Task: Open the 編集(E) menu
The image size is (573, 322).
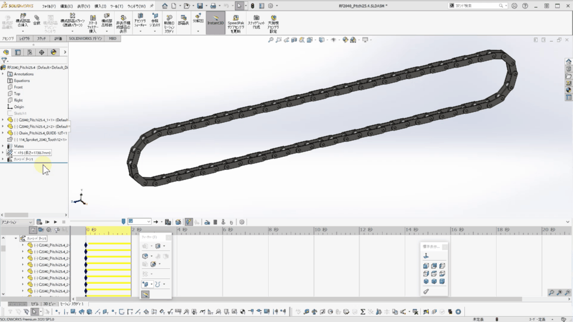Action: [x=66, y=6]
